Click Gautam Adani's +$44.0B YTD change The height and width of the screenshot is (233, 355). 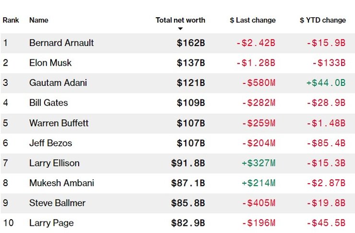click(x=326, y=82)
